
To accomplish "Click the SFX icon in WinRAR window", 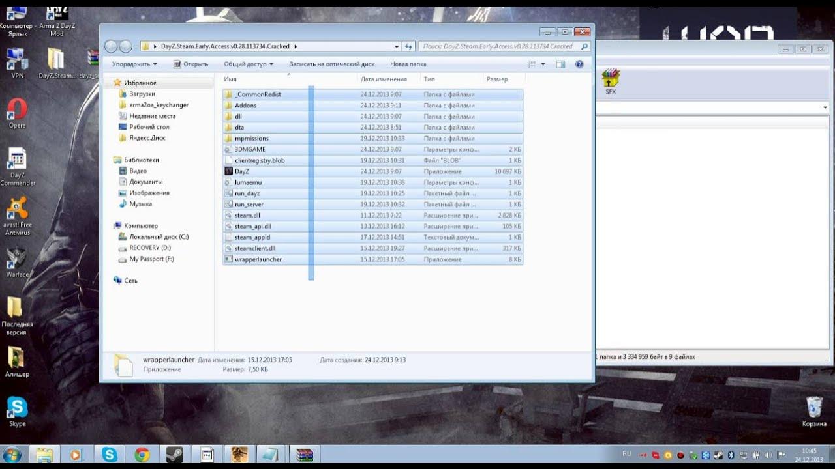I will click(610, 82).
